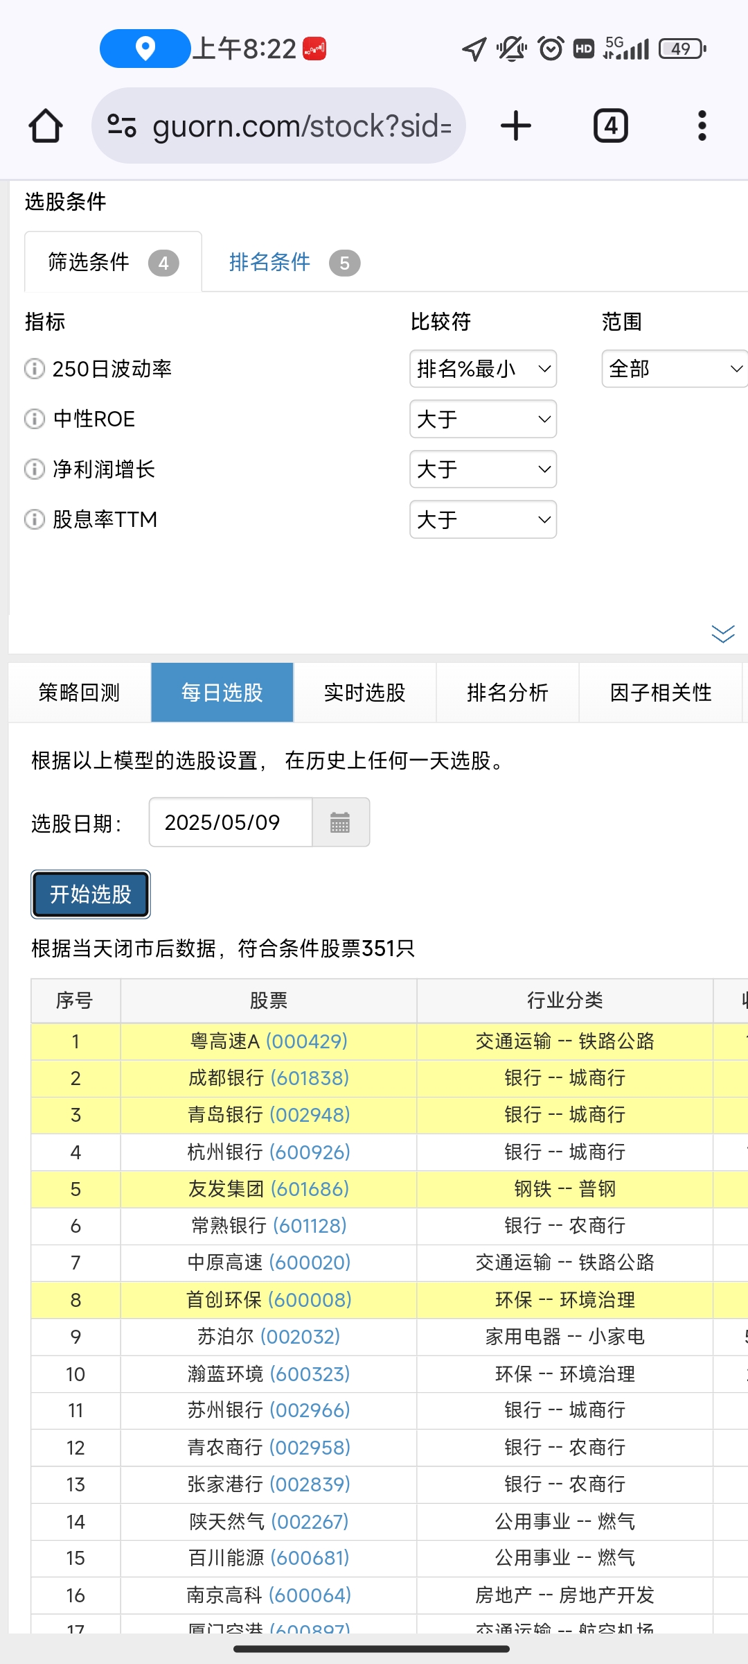Expand the conditions panel with double chevron
Viewport: 748px width, 1664px height.
722,634
